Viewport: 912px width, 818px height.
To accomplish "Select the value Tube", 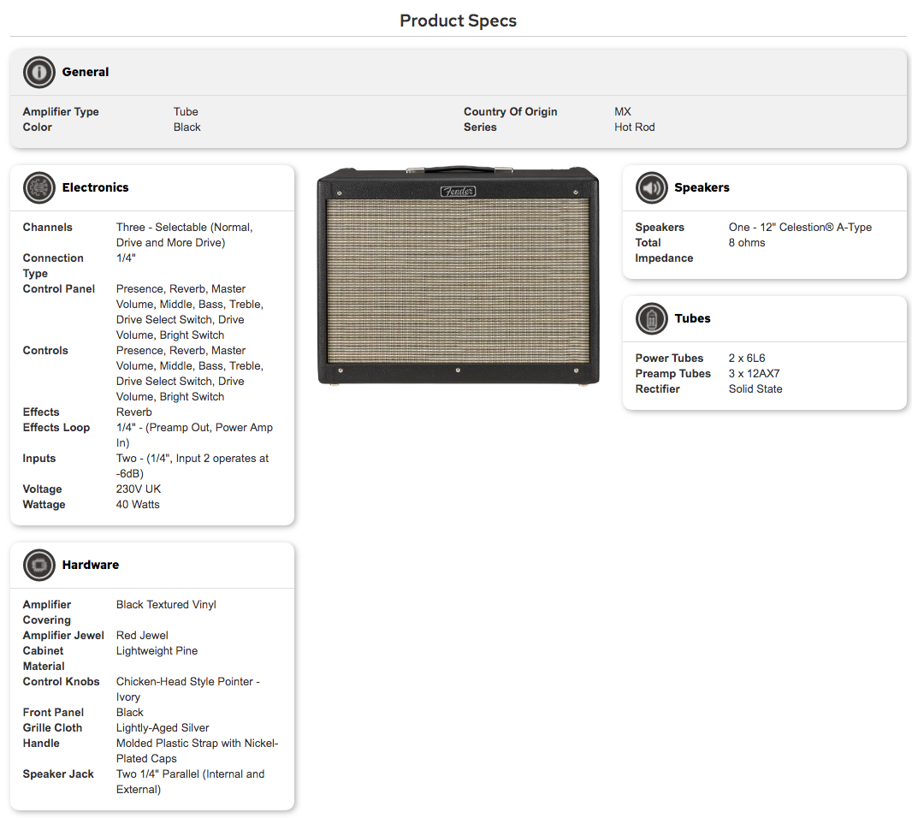I will click(186, 112).
